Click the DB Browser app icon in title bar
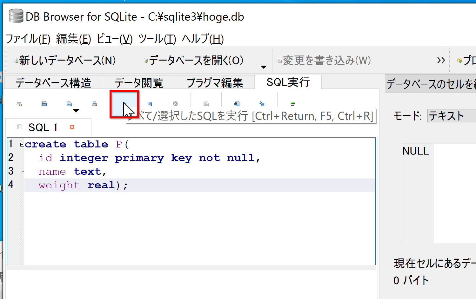Viewport: 476px width, 299px height. 16,16
